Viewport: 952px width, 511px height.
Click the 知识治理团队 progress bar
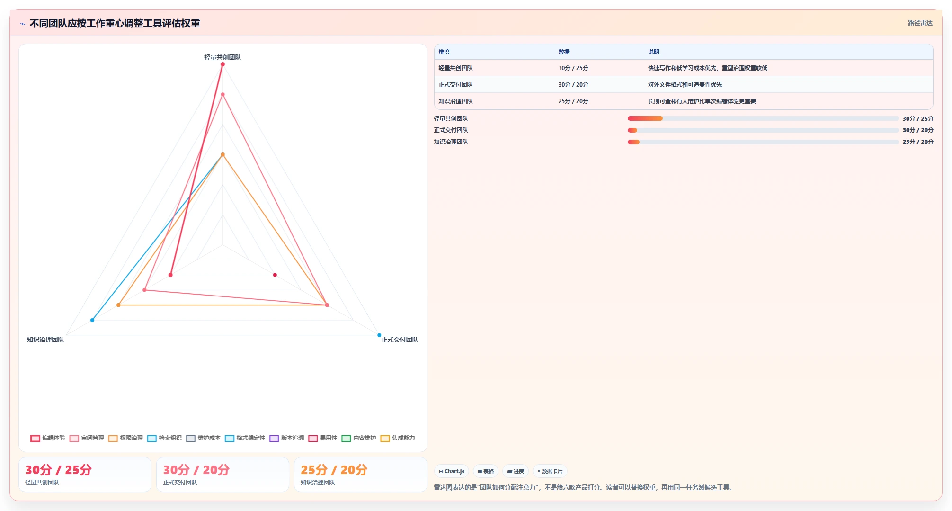tap(763, 142)
